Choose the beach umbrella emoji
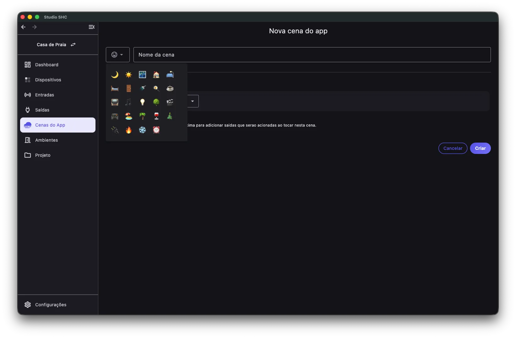The image size is (516, 338). tap(128, 116)
